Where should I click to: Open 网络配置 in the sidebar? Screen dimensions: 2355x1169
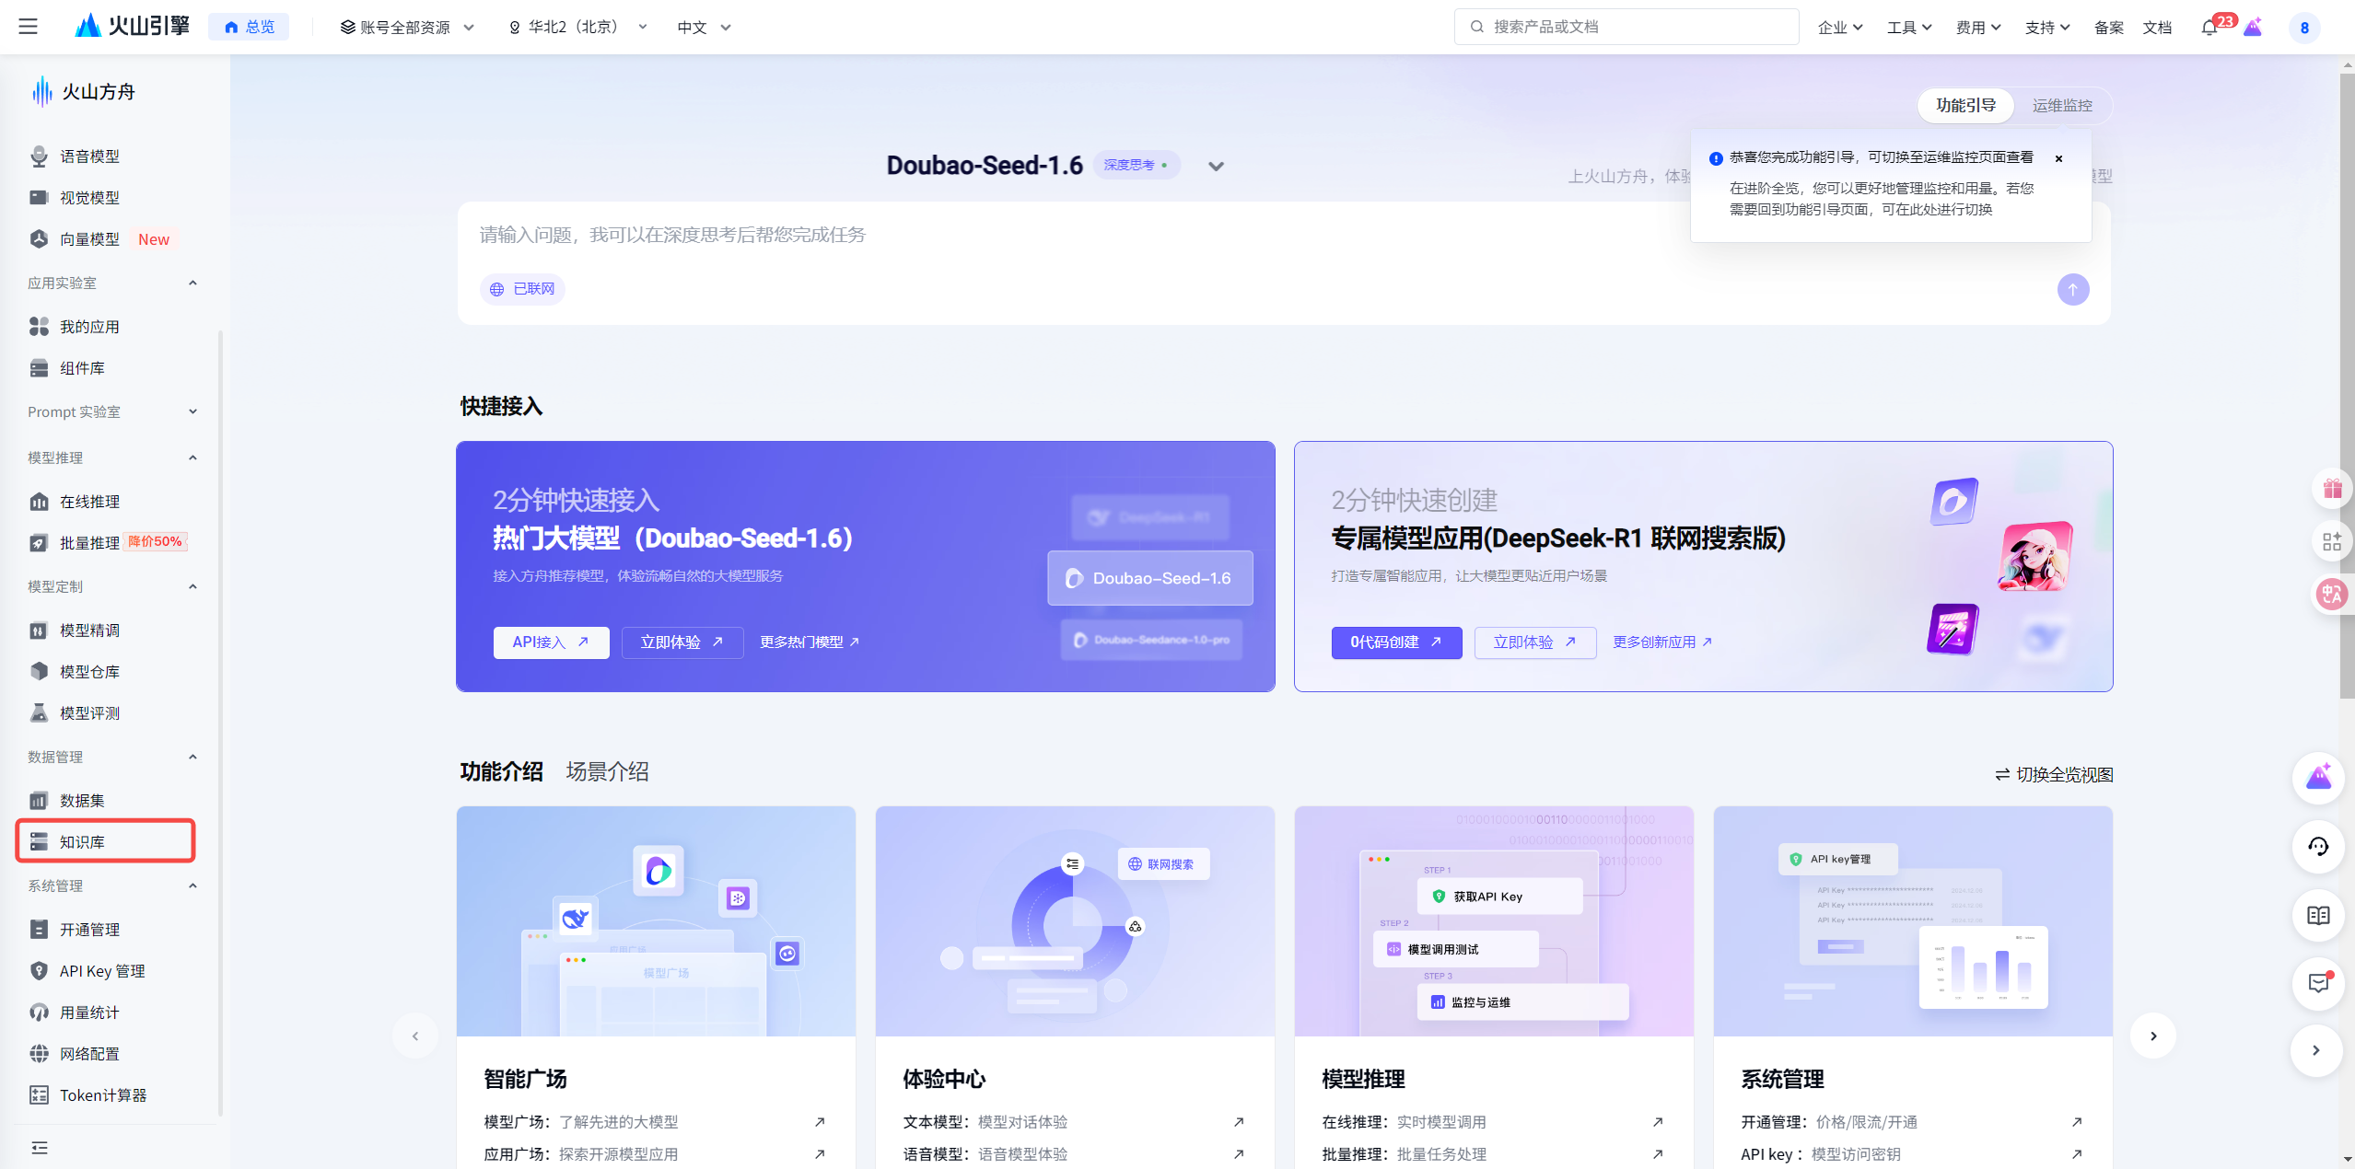pos(89,1054)
